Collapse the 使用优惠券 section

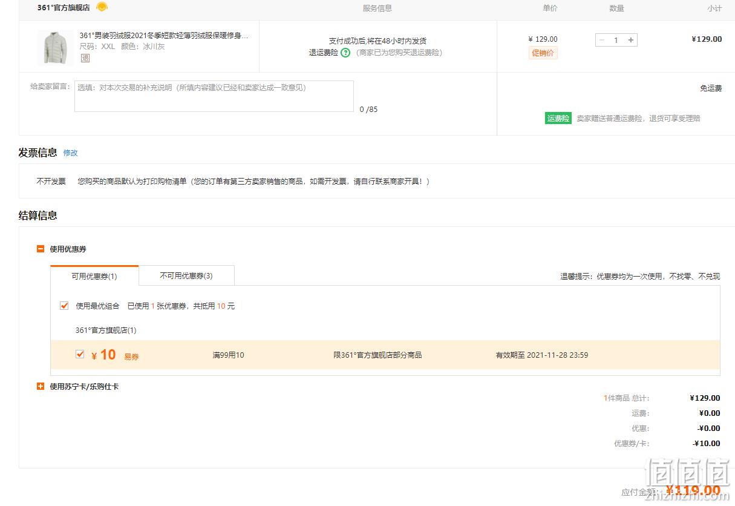click(x=41, y=249)
